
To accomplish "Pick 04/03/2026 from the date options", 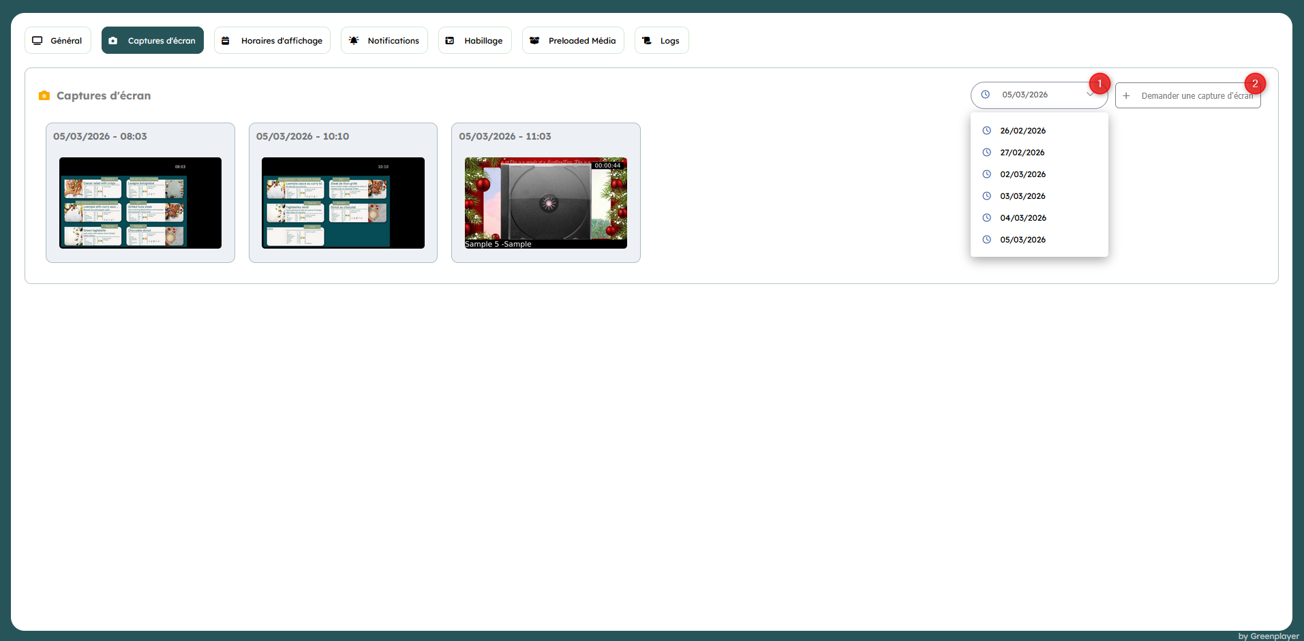I will point(1022,218).
